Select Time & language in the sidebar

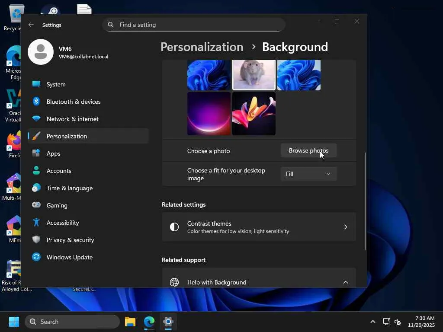tap(69, 188)
